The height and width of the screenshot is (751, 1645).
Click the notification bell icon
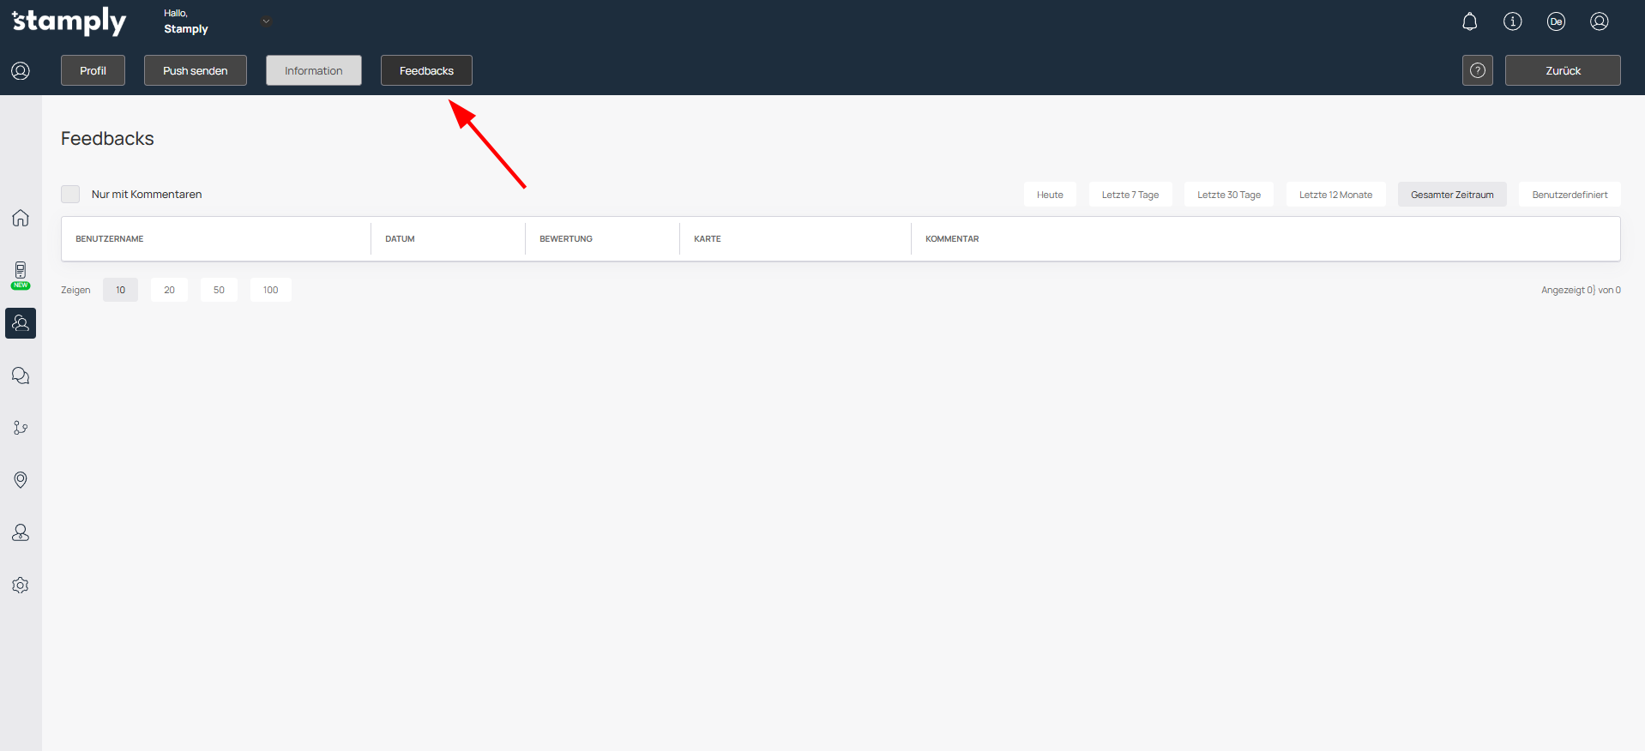point(1469,21)
